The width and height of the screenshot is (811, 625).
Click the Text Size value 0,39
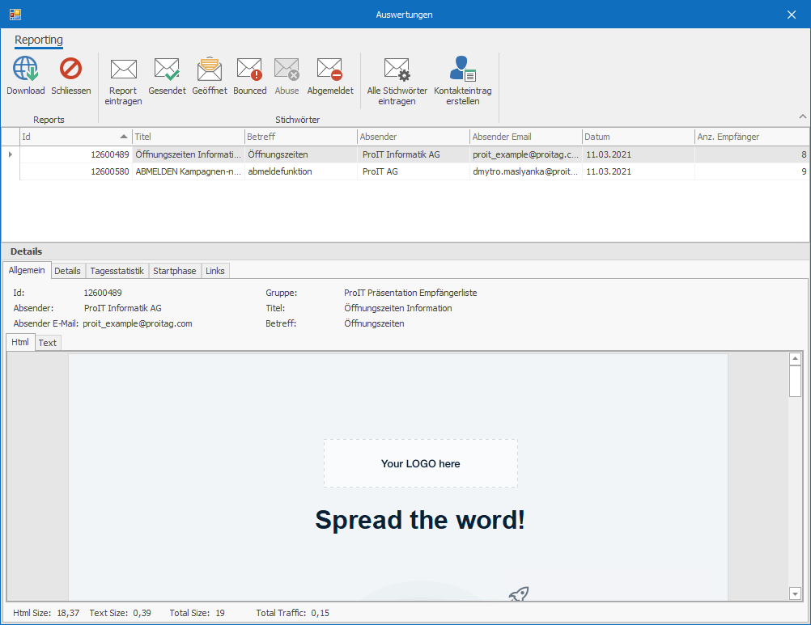[142, 613]
